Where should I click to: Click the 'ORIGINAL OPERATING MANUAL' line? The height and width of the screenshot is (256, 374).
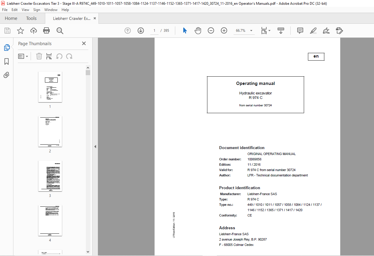coord(272,154)
